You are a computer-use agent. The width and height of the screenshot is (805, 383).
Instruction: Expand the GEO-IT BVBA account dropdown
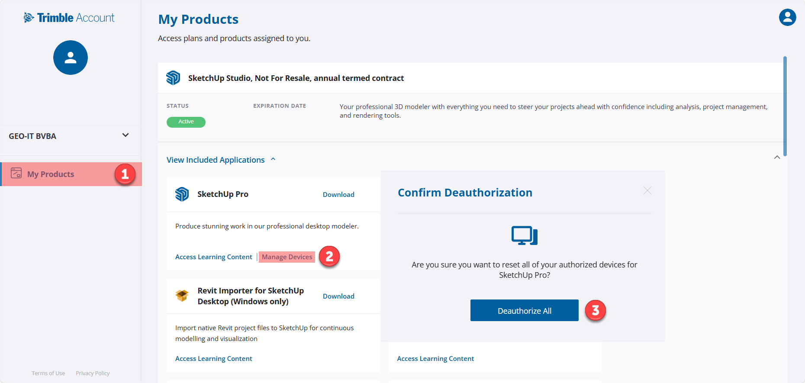click(126, 135)
